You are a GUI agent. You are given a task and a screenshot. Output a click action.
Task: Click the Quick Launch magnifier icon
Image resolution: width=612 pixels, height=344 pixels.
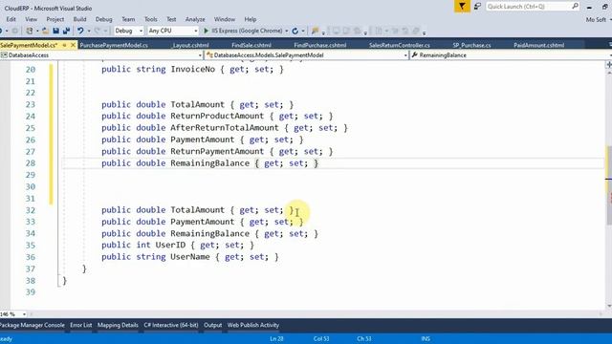pos(575,7)
